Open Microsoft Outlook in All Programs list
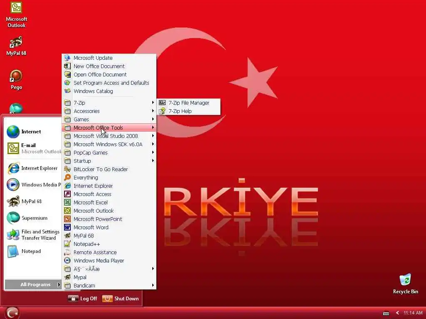The height and width of the screenshot is (319, 426). [x=109, y=211]
